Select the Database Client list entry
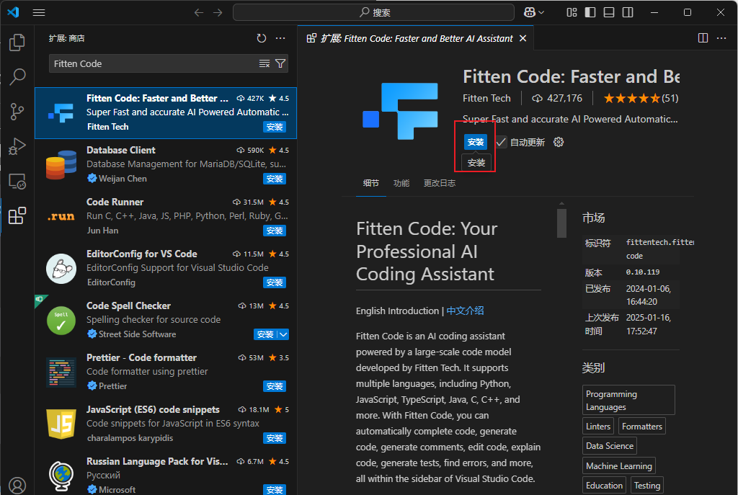The width and height of the screenshot is (738, 495). pyautogui.click(x=166, y=165)
